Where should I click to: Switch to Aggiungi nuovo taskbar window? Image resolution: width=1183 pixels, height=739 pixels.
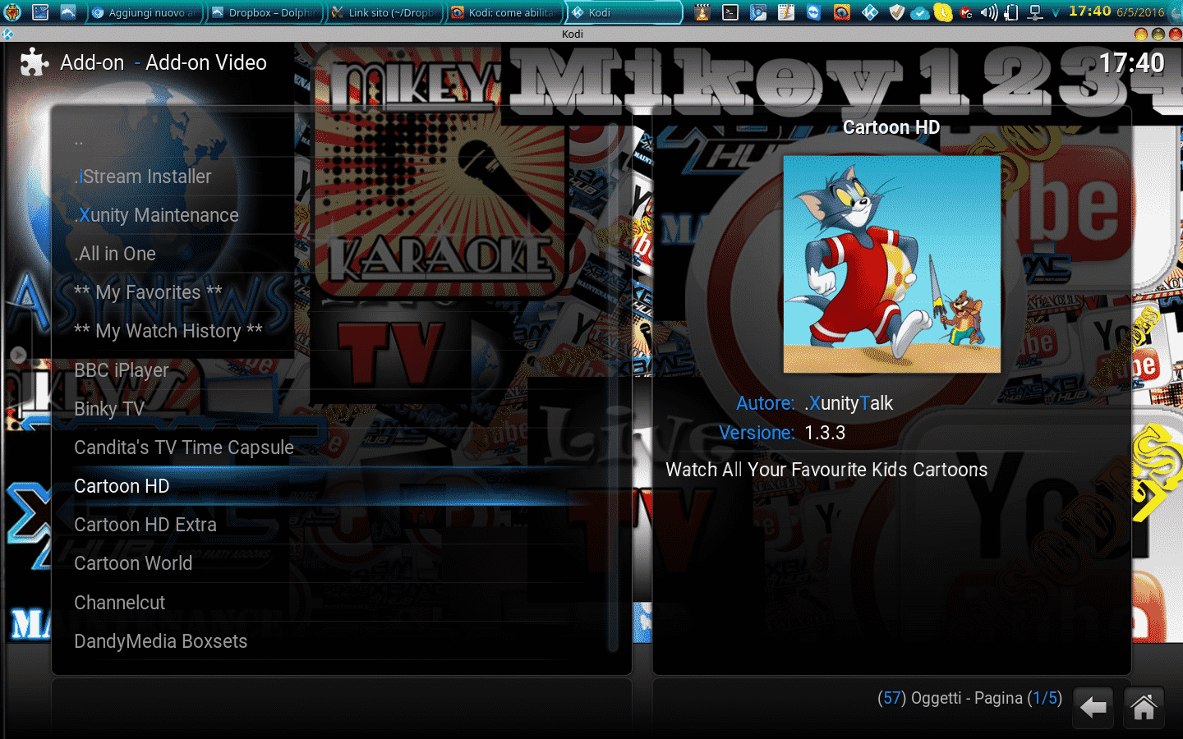pyautogui.click(x=145, y=12)
